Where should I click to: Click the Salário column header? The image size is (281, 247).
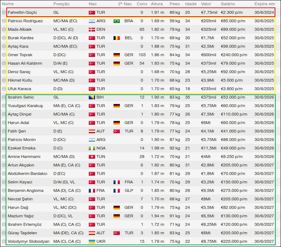(x=229, y=4)
